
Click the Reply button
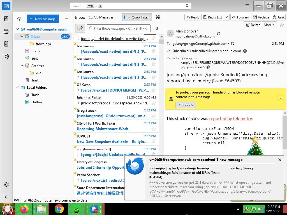193,17
